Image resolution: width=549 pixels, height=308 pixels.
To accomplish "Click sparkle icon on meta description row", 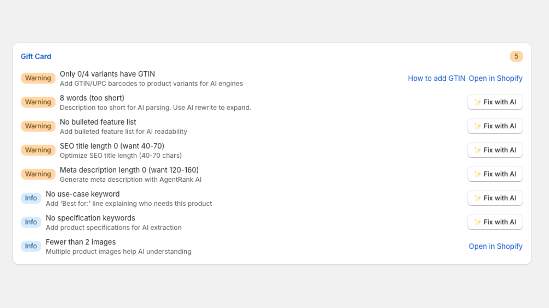I will 478,174.
